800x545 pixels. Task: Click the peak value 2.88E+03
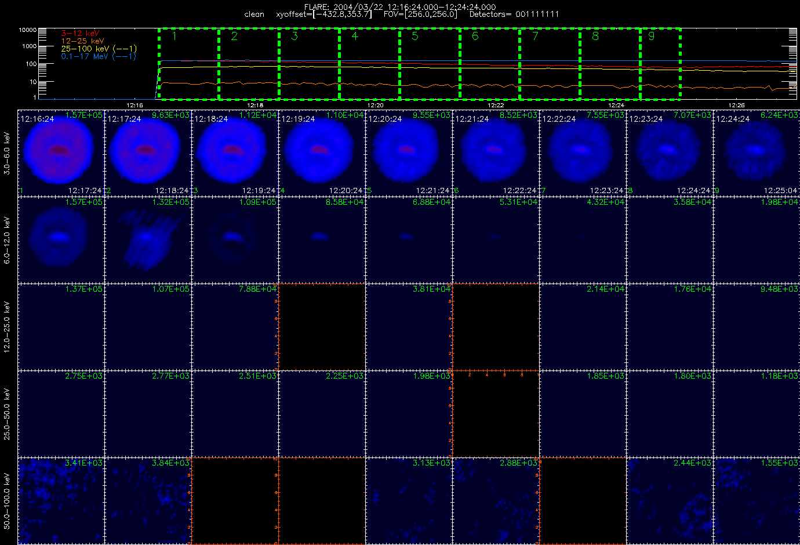tap(519, 463)
